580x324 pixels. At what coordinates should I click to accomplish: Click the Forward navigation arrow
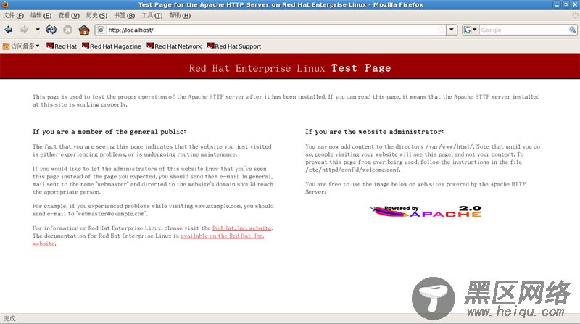pyautogui.click(x=24, y=30)
